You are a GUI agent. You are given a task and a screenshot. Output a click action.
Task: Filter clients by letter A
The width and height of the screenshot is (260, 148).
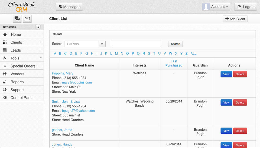(55, 53)
